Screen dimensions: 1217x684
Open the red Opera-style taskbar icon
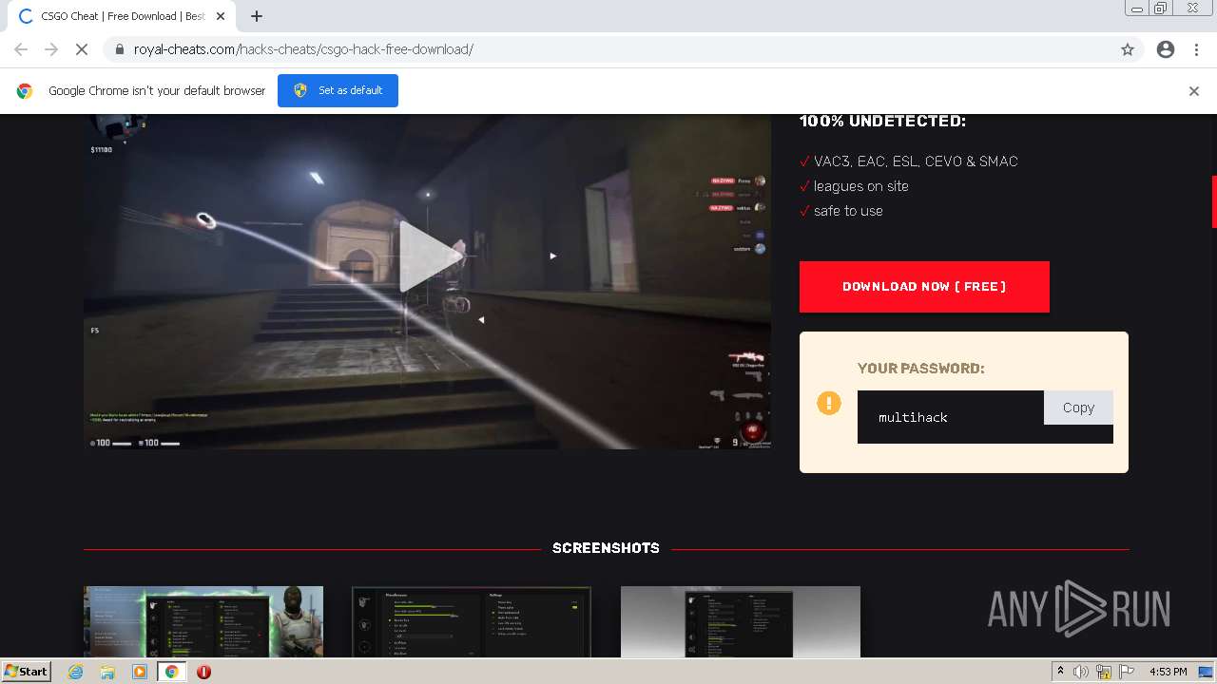click(x=203, y=672)
